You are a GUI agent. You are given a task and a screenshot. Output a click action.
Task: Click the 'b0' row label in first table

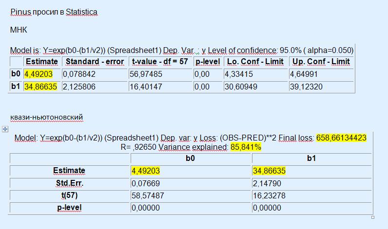click(x=16, y=73)
